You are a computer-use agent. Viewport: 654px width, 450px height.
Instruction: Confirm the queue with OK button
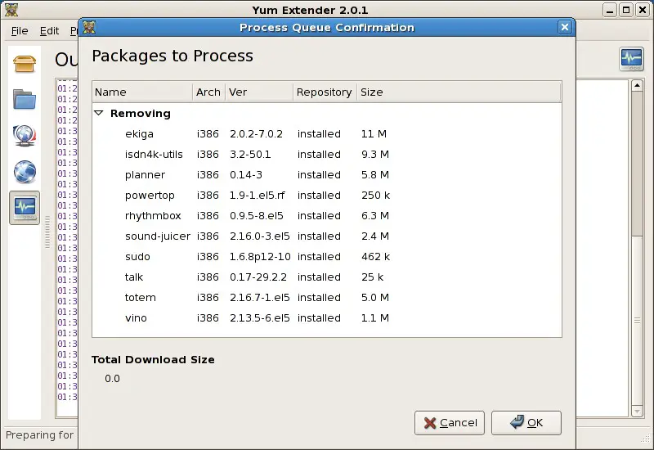click(x=526, y=422)
